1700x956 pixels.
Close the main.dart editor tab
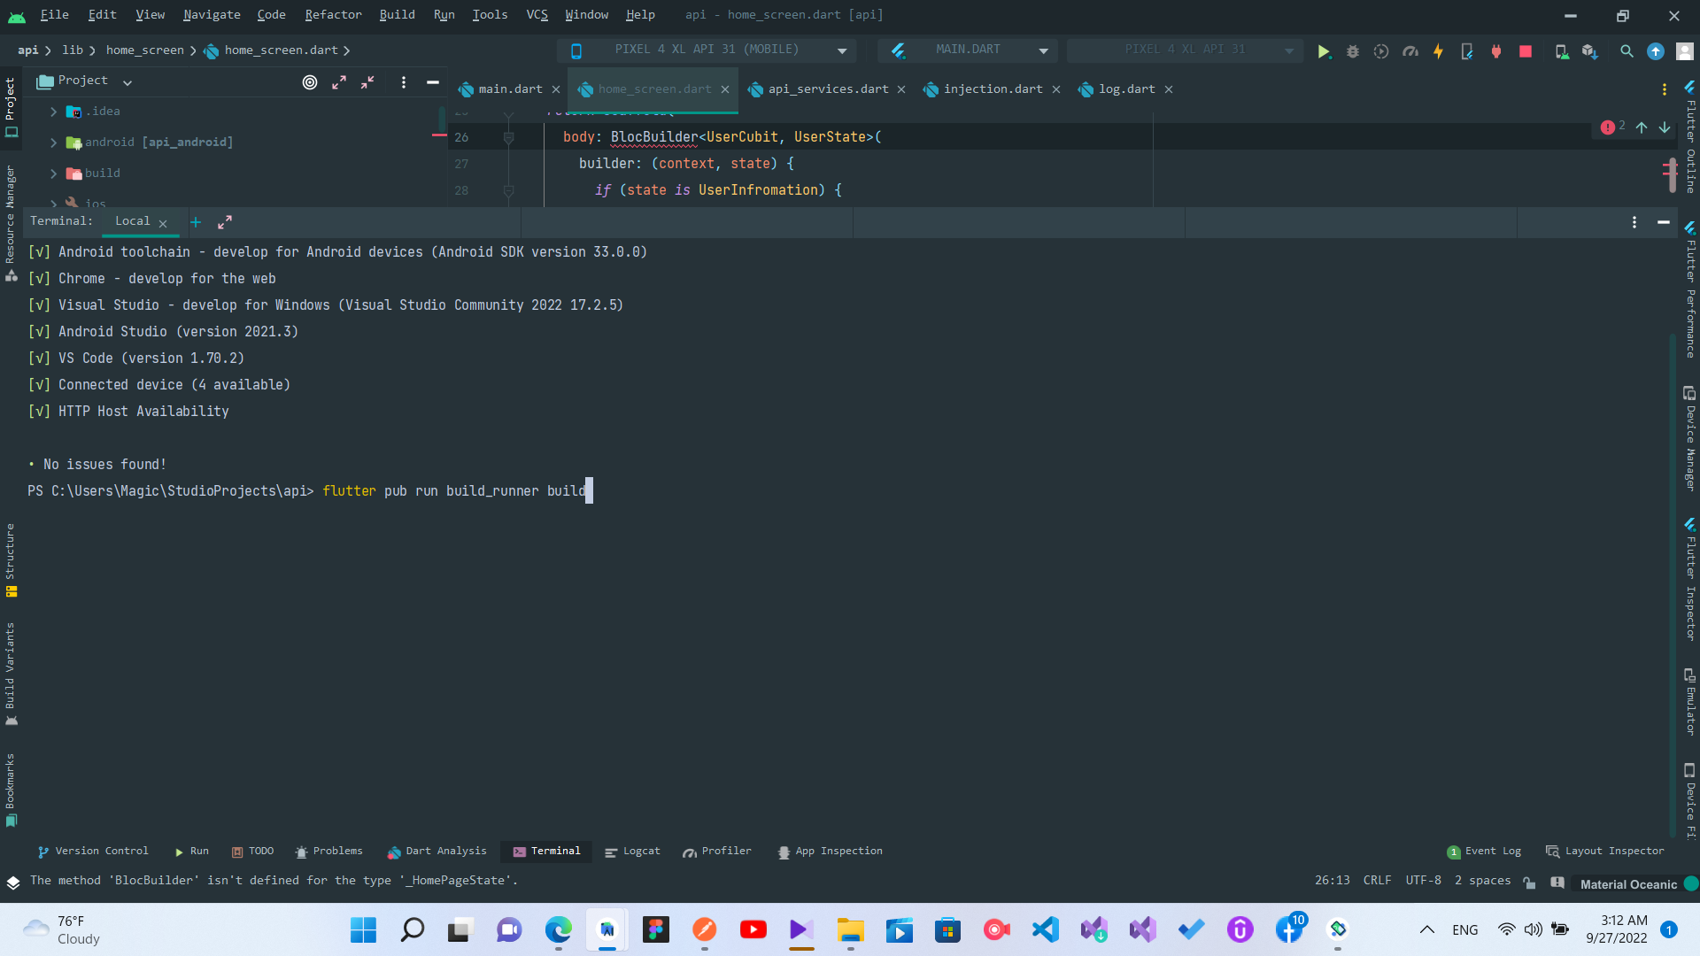[x=556, y=90]
